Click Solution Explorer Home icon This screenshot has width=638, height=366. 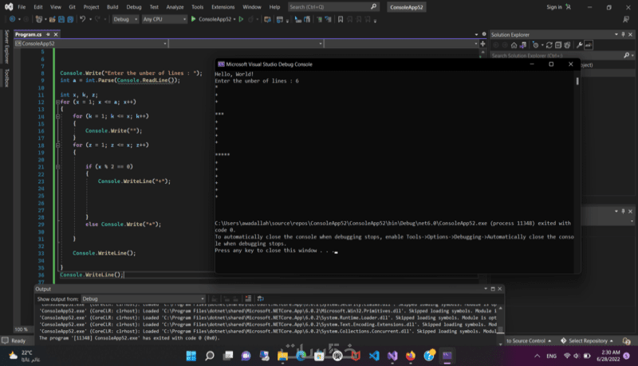tap(514, 45)
